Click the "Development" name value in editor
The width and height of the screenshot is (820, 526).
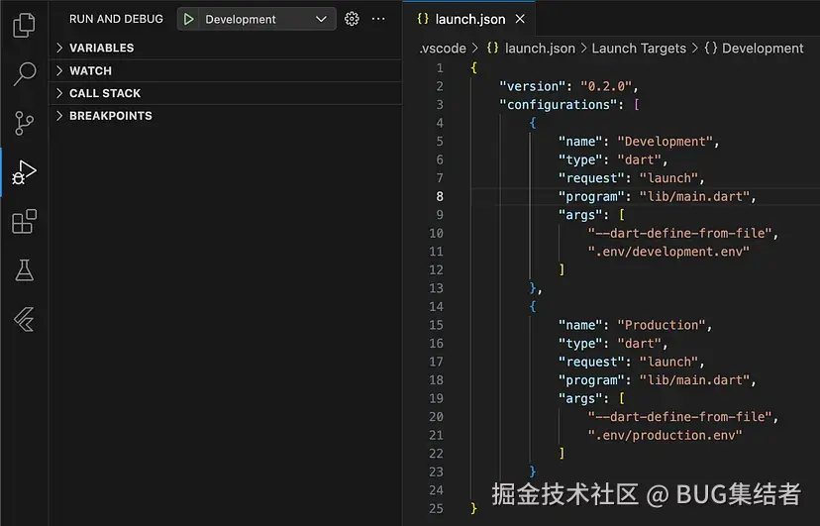pos(666,142)
